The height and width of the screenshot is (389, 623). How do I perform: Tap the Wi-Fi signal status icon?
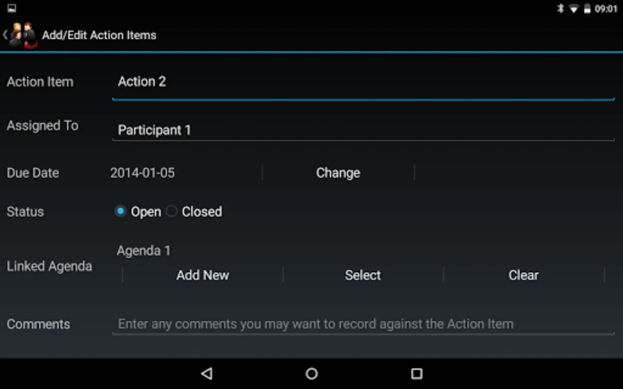click(574, 9)
